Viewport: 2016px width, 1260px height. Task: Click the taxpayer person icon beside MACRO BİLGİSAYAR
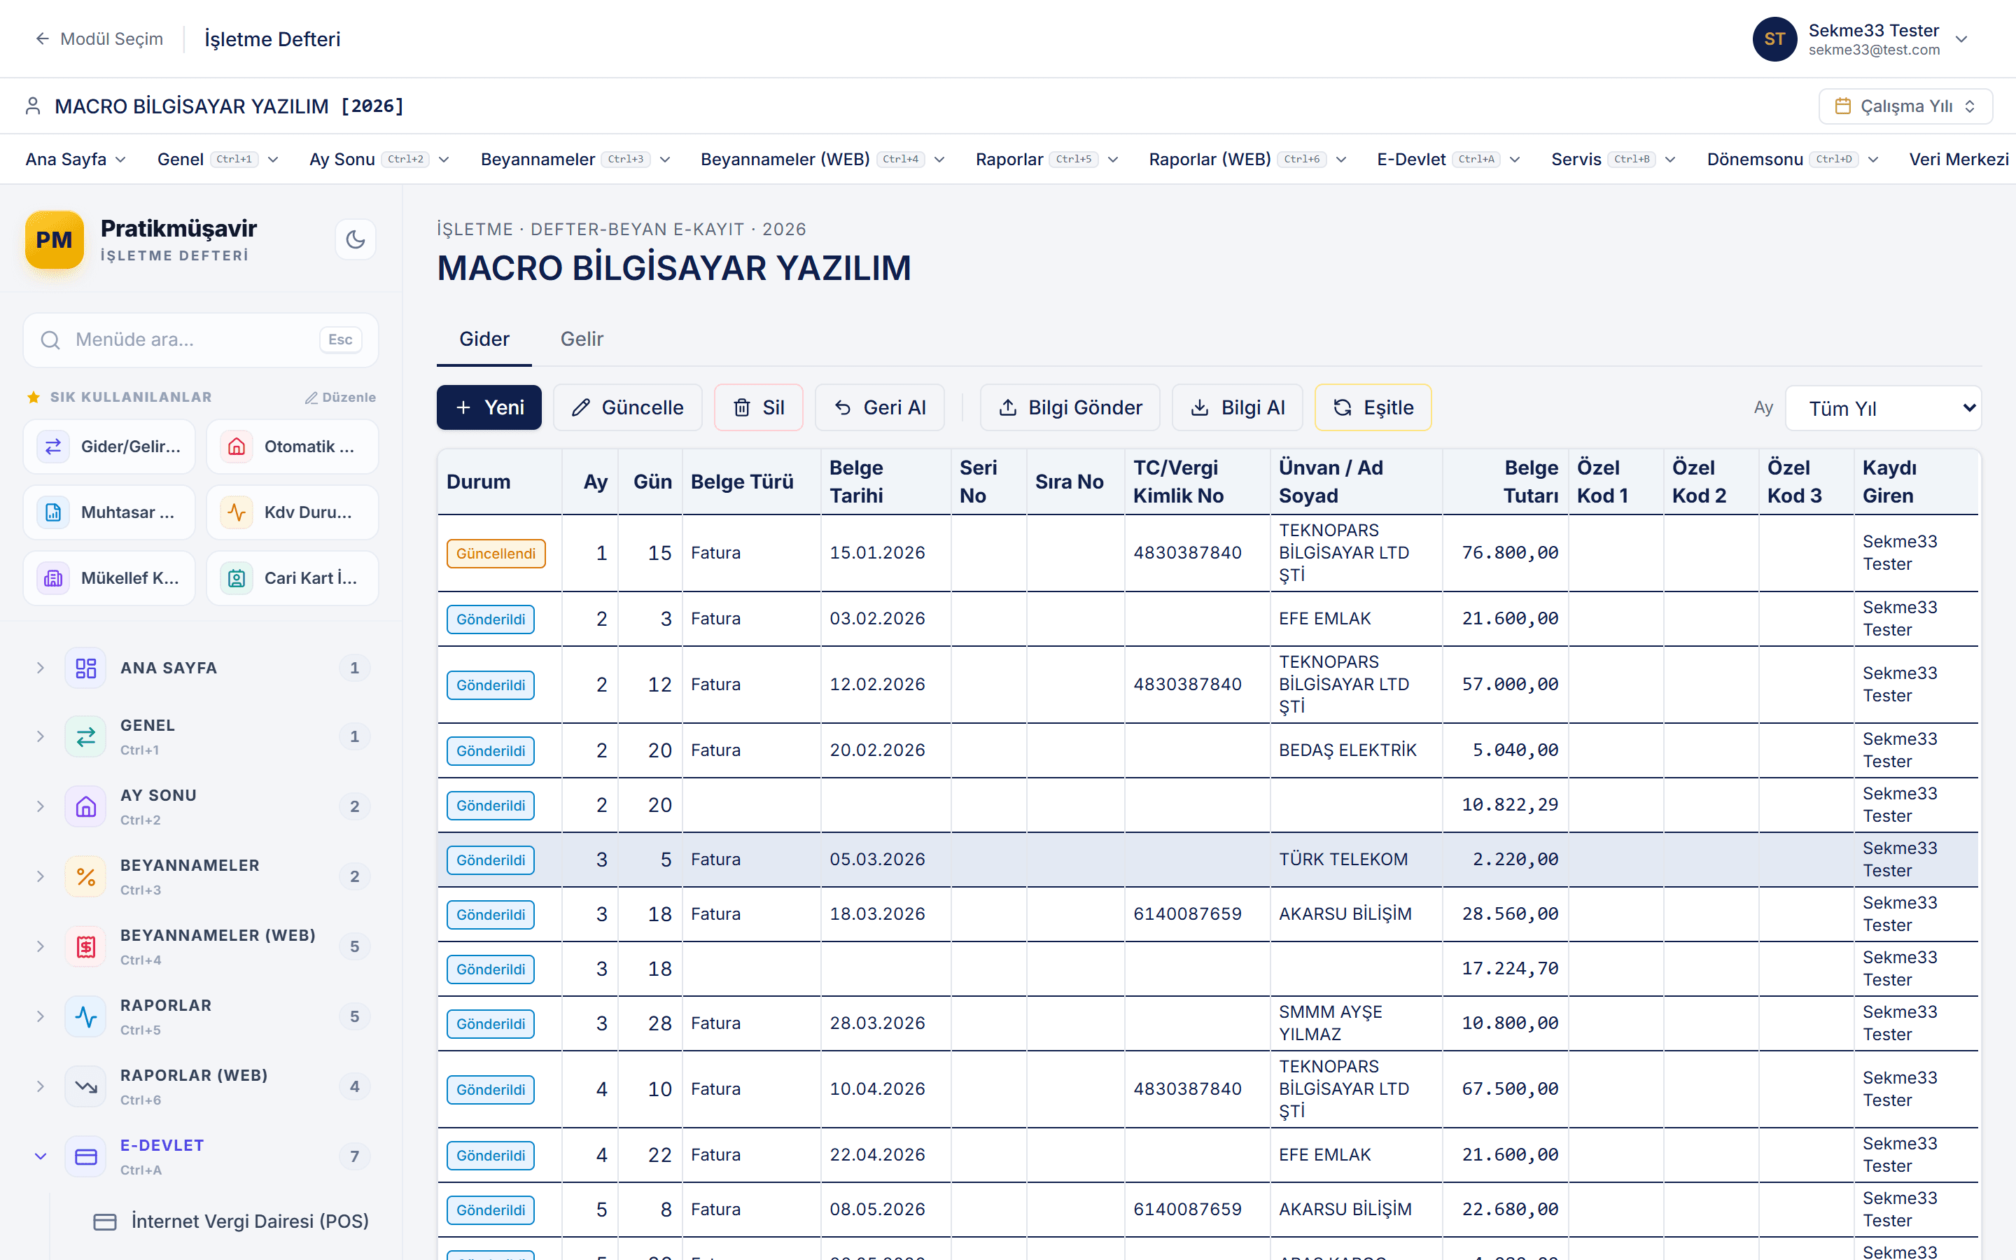click(34, 106)
